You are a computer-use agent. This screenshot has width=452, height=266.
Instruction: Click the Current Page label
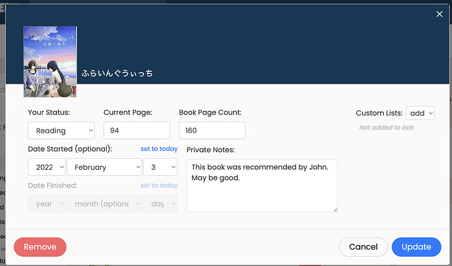128,112
